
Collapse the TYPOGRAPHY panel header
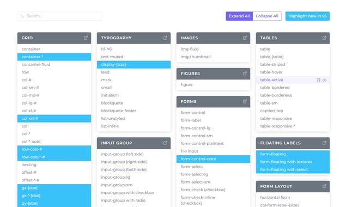click(133, 38)
